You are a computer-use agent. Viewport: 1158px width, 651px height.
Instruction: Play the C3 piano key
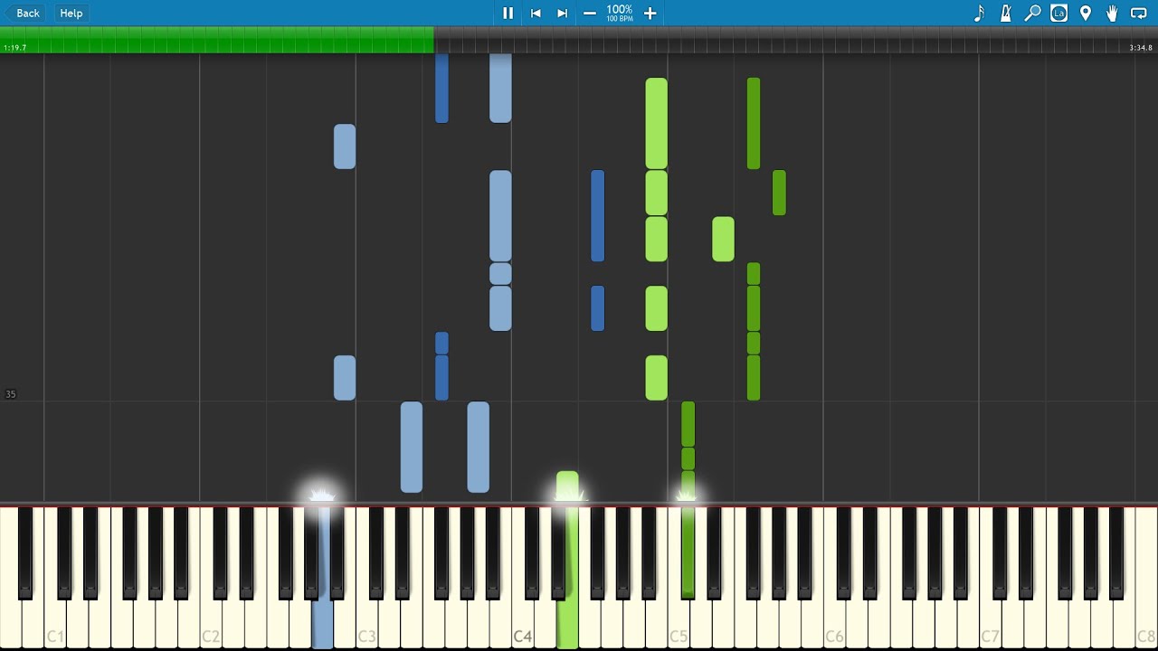[x=366, y=624]
